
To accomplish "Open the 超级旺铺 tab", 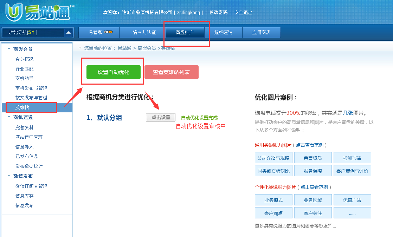I will [x=224, y=32].
